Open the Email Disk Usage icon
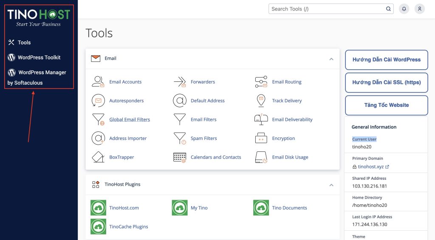 [x=261, y=157]
